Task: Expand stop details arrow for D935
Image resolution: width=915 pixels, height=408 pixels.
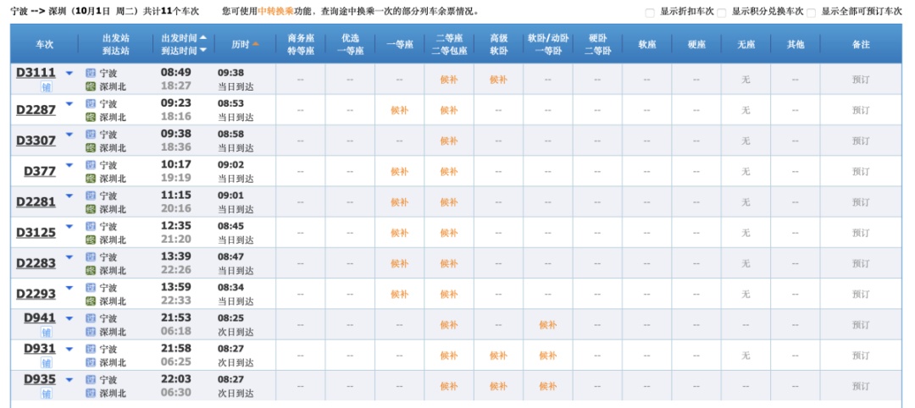Action: 69,379
